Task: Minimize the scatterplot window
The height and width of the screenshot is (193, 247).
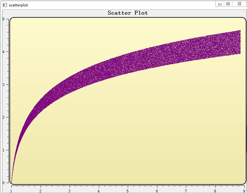Action: 220,4
